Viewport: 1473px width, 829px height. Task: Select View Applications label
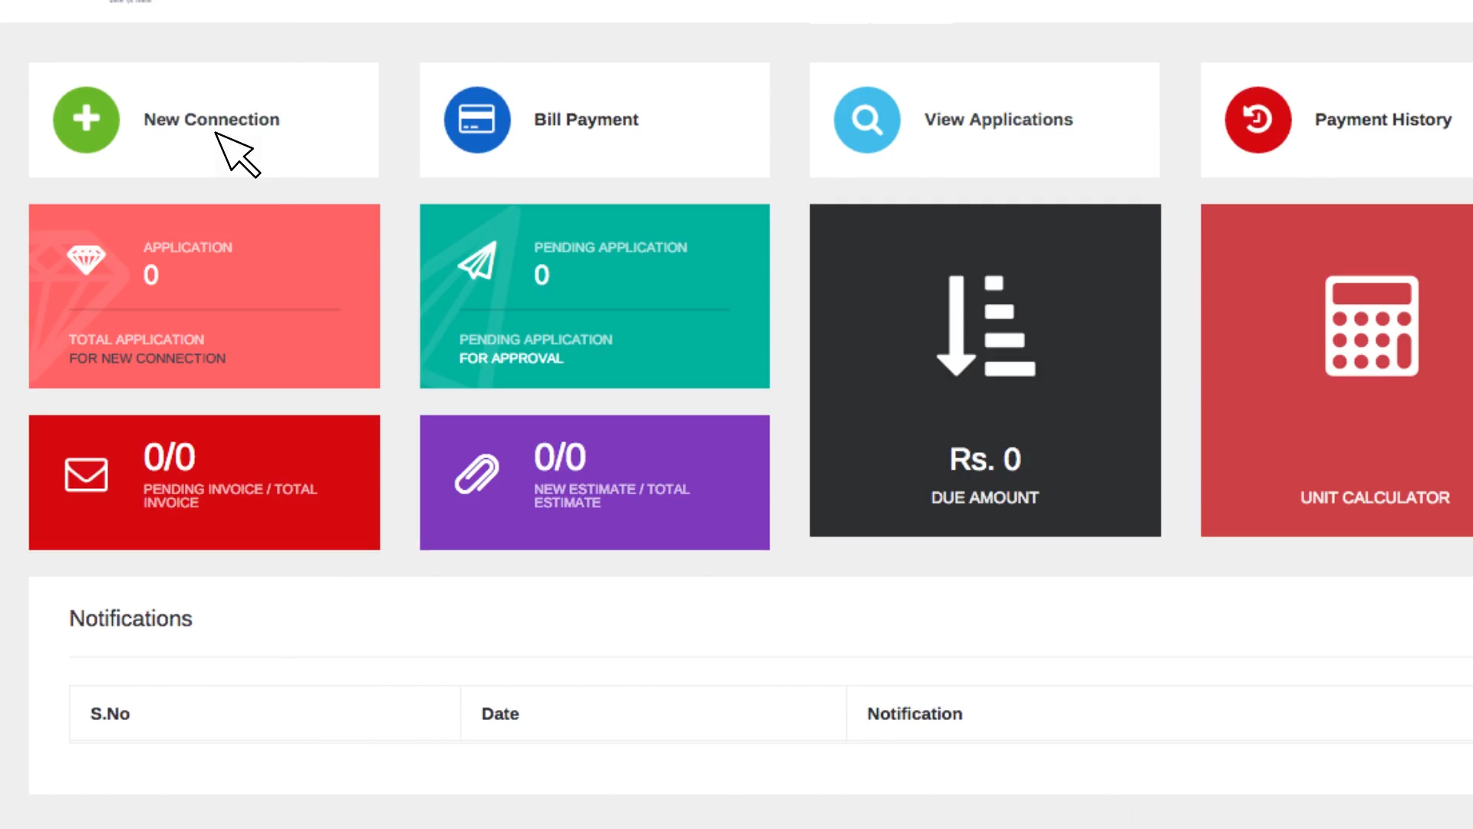point(998,120)
